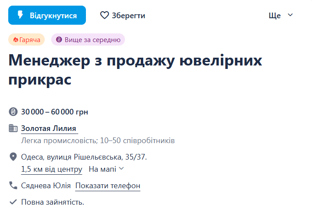Expand the chevron next to Ще

(x=290, y=15)
